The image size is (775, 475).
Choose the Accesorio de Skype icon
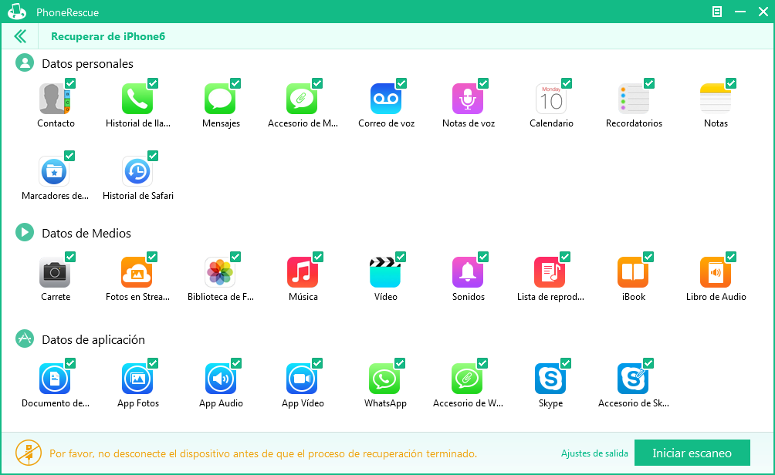pos(633,379)
